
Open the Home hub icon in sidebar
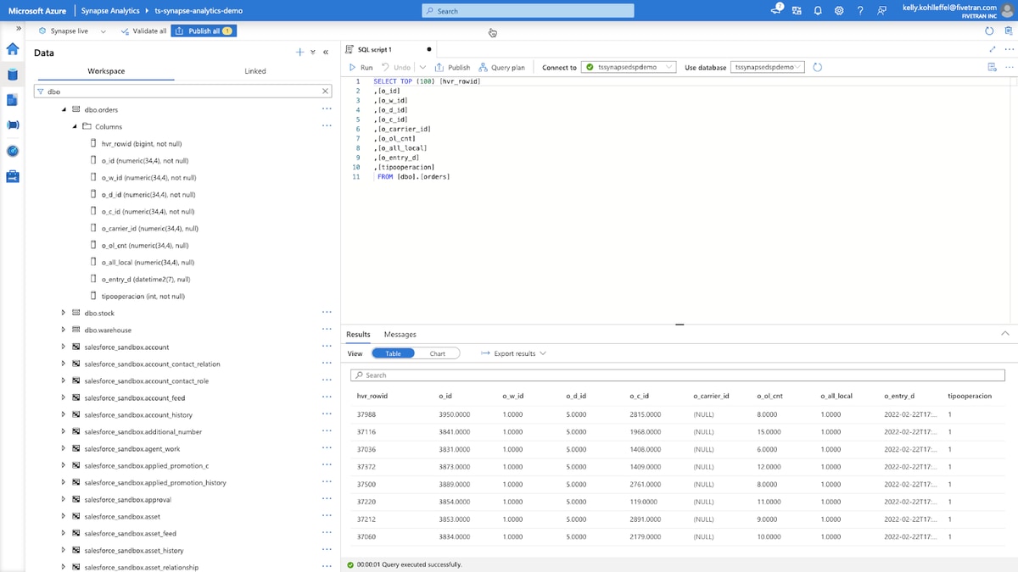[x=13, y=49]
